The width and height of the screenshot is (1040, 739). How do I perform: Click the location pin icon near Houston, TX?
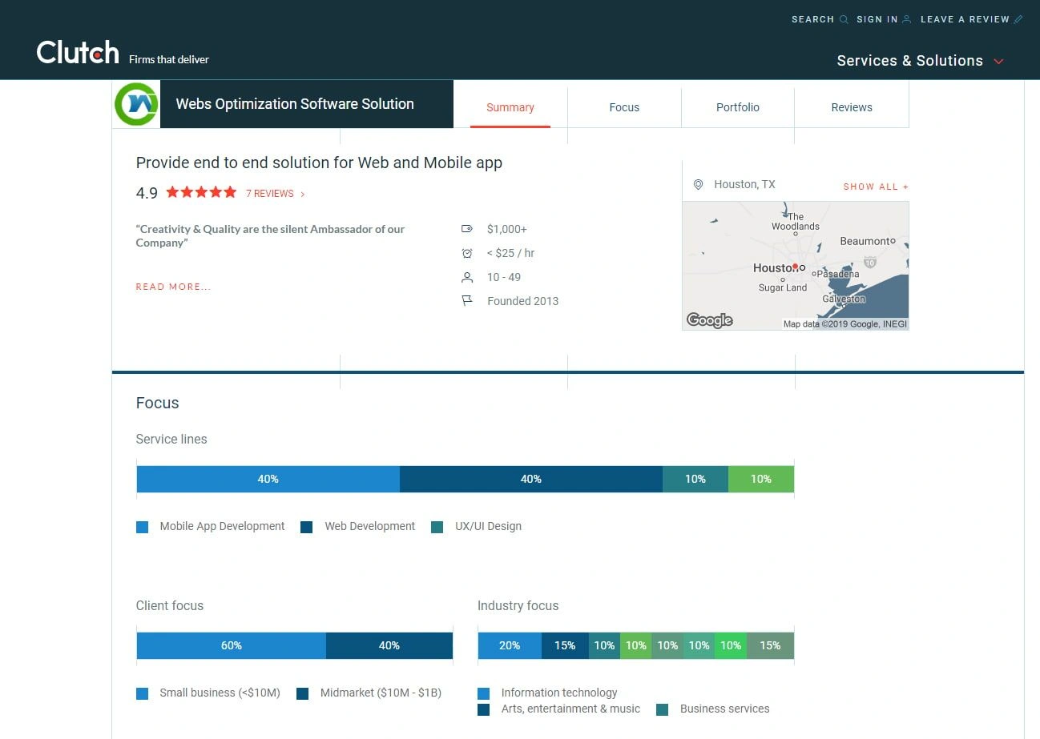click(698, 185)
